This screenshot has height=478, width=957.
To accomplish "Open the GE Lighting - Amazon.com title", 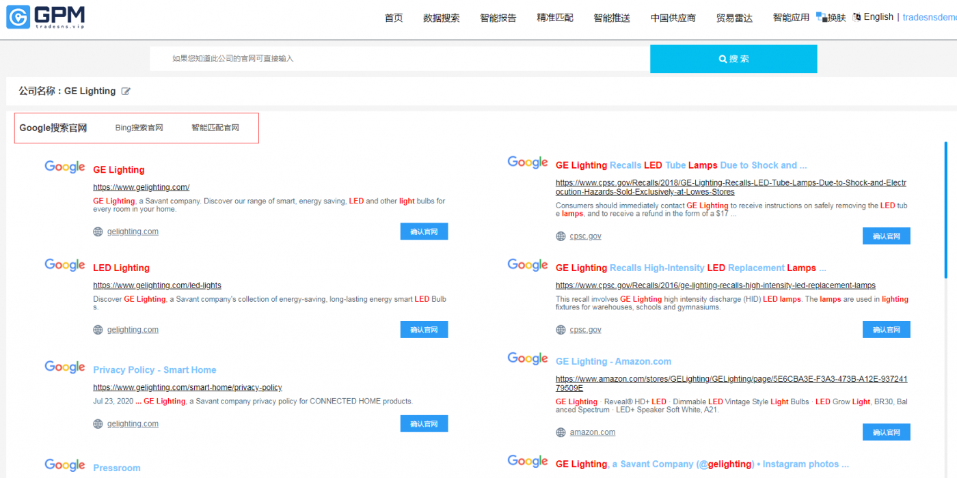I will pyautogui.click(x=613, y=361).
